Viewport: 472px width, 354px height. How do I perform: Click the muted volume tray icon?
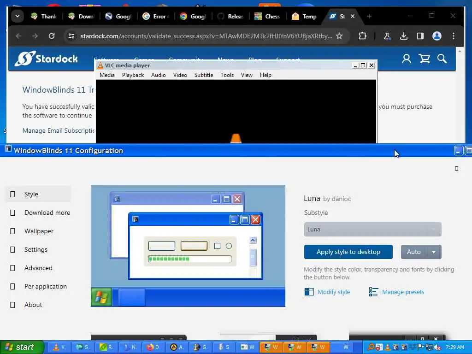(x=437, y=347)
